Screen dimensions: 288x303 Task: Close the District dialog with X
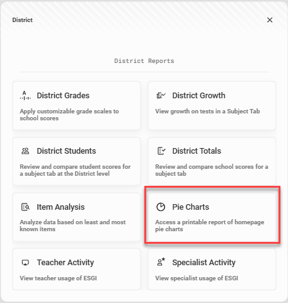pos(270,20)
